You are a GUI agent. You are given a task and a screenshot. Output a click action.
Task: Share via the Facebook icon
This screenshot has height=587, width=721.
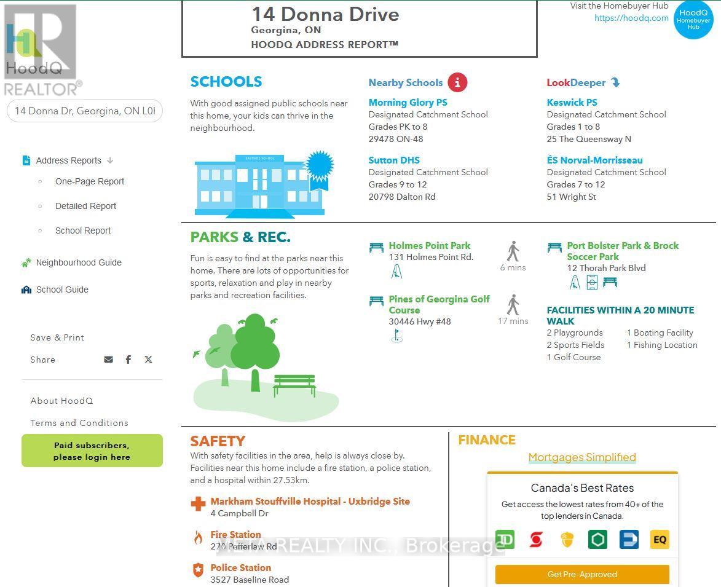click(128, 360)
